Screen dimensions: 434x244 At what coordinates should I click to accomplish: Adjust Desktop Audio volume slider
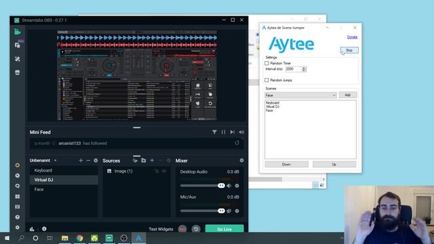[x=221, y=186]
